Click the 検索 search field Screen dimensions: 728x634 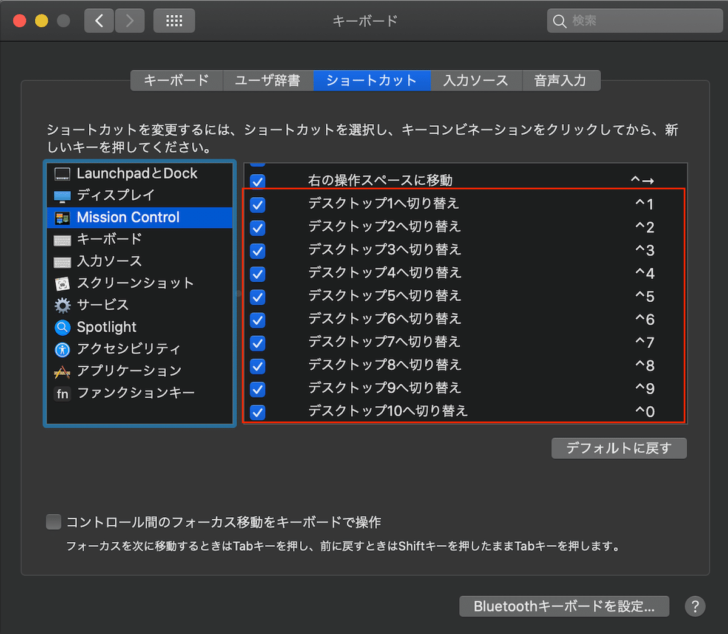[x=635, y=21]
